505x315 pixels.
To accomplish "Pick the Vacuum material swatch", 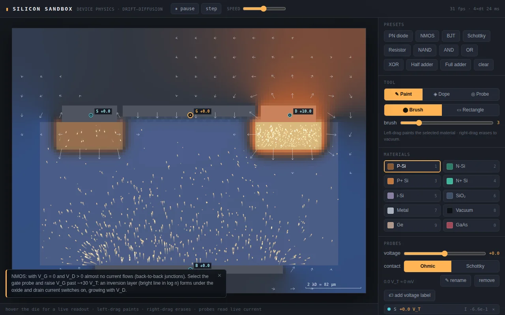I will click(471, 210).
